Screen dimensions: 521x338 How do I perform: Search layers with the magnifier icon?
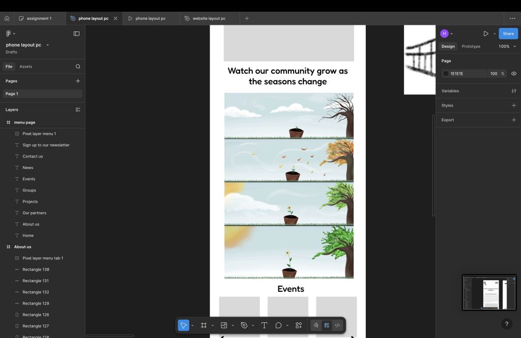(78, 66)
